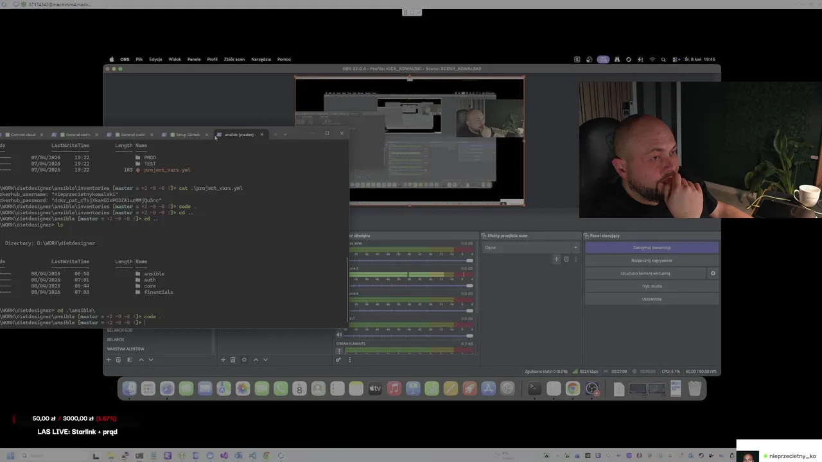The width and height of the screenshot is (822, 462).
Task: Open audio mixer three-dot menu
Action: point(350,360)
